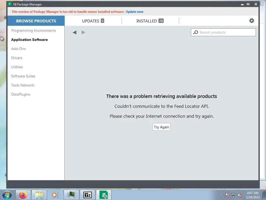Screen dimensions: 266x200
Task: Go forward with the right arrow
Action: click(83, 32)
